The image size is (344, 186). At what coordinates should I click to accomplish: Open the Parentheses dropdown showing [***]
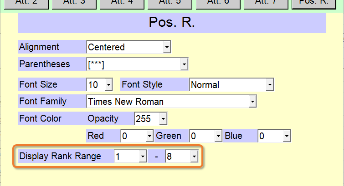click(137, 64)
